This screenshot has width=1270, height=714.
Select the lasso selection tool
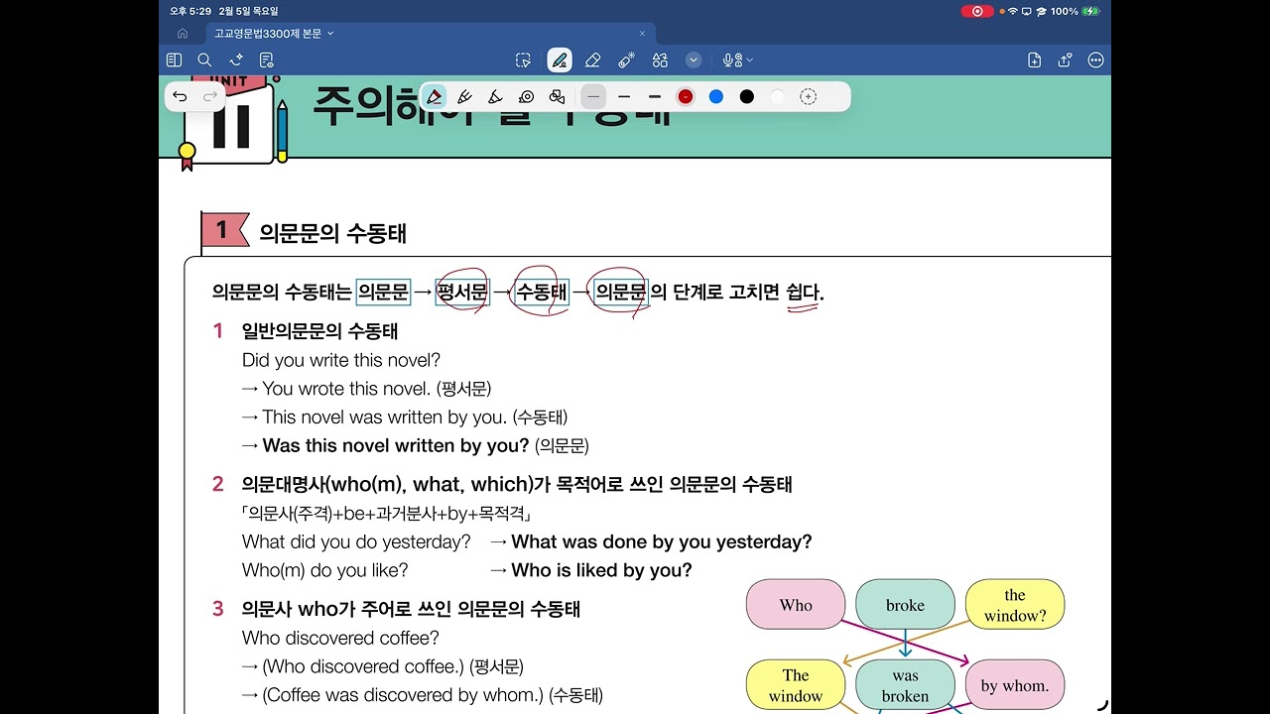524,60
